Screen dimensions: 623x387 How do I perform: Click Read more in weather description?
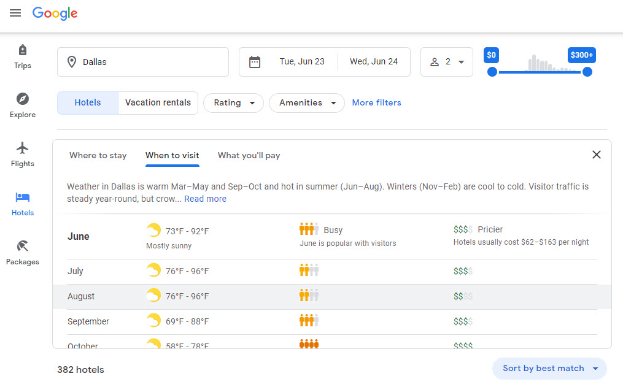[205, 199]
